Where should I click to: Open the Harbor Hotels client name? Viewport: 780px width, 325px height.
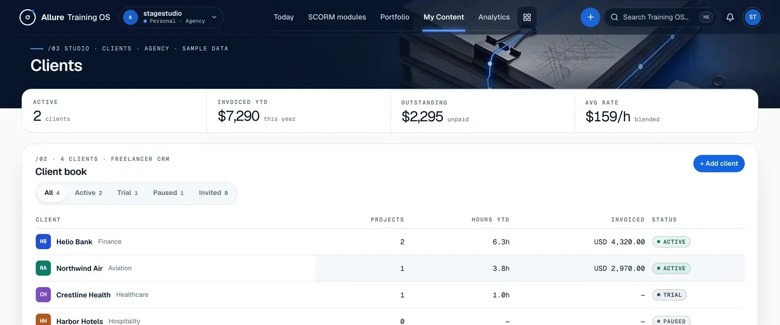click(80, 321)
